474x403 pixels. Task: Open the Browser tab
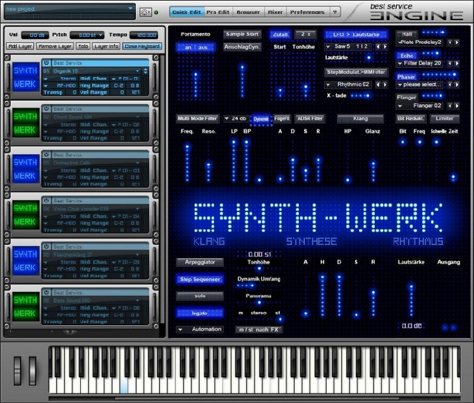tap(248, 12)
